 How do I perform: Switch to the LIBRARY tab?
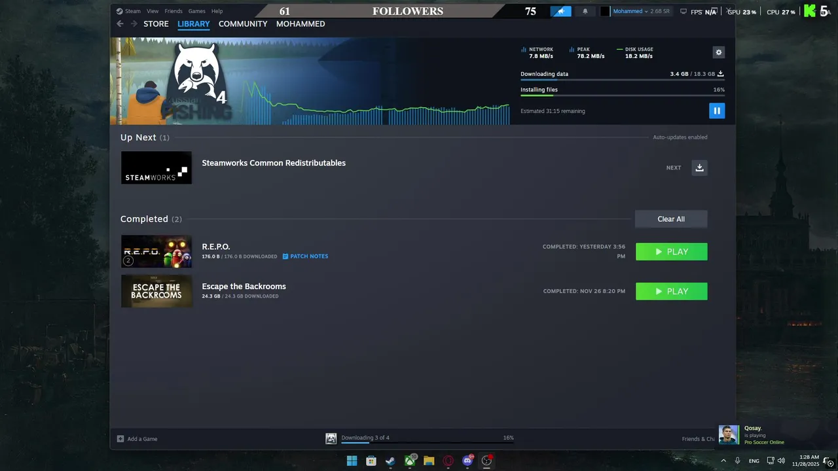tap(194, 24)
